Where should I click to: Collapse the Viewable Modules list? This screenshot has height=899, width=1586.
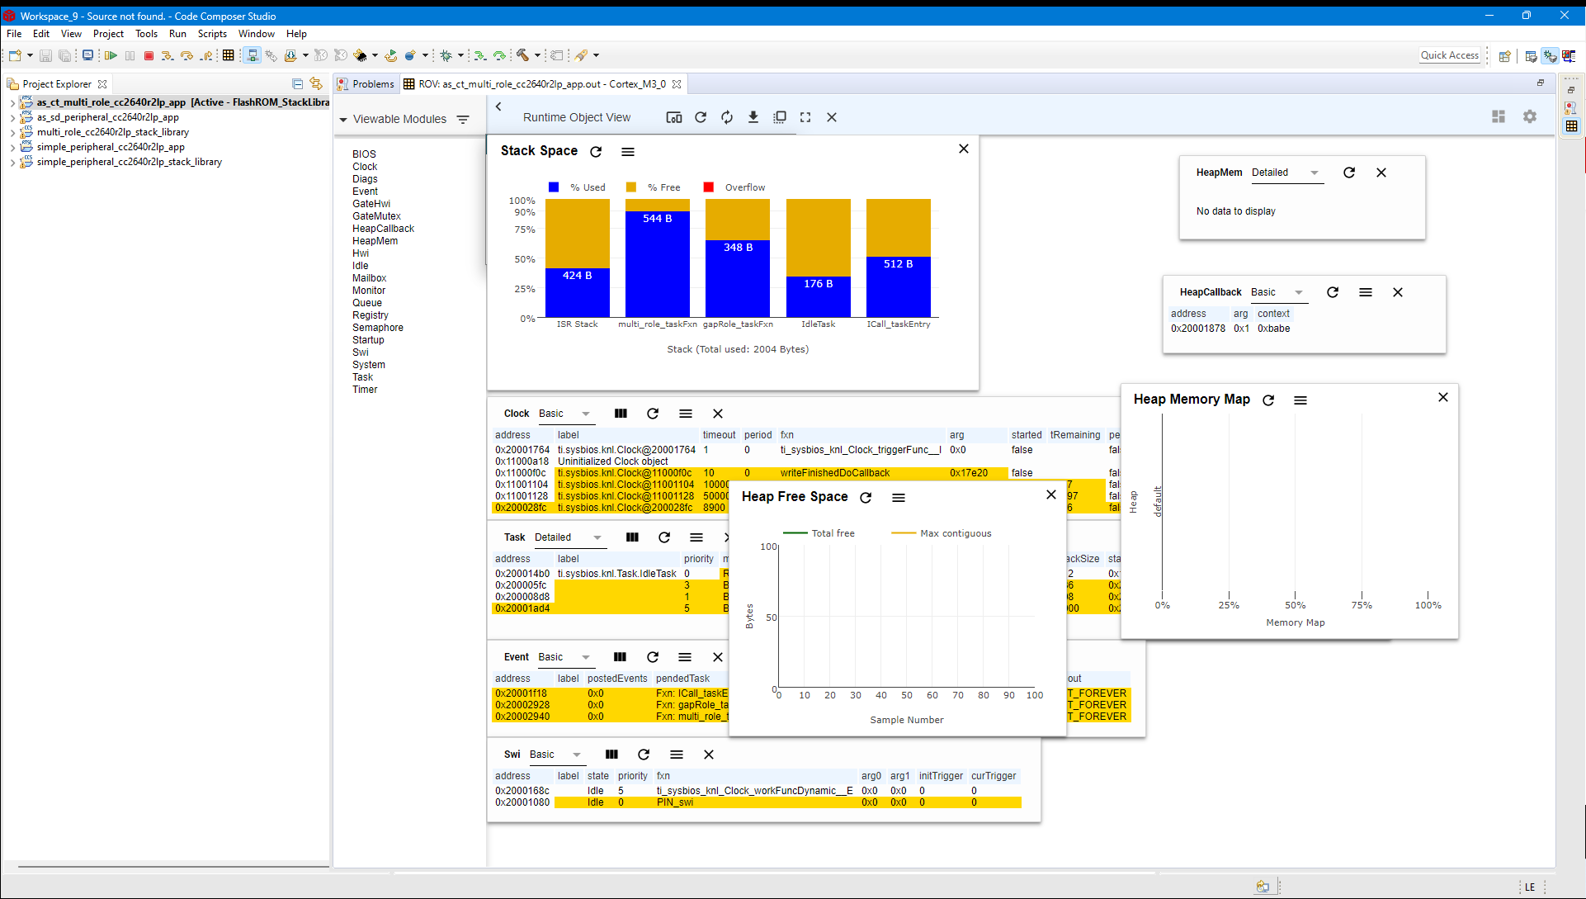[x=343, y=120]
